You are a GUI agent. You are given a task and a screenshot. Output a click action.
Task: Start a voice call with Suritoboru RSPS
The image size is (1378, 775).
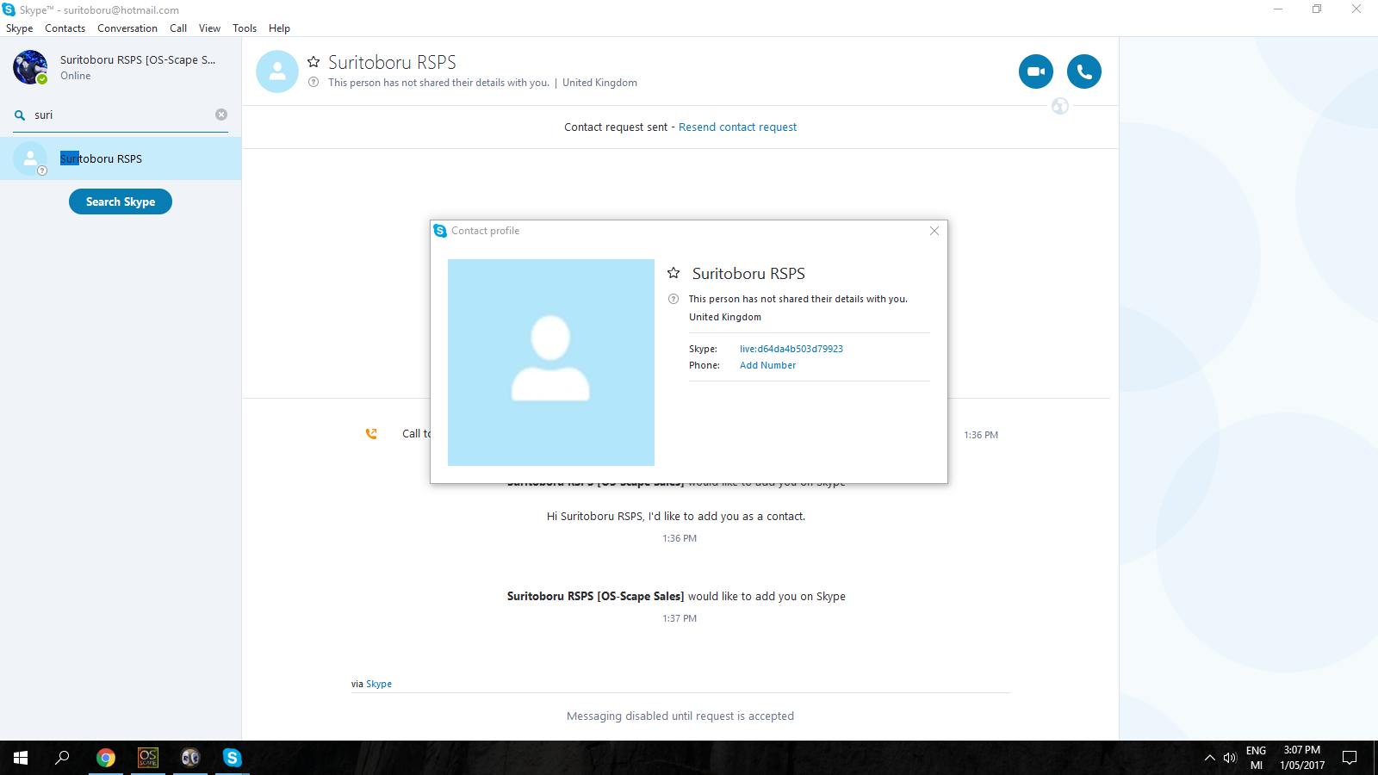pyautogui.click(x=1083, y=71)
